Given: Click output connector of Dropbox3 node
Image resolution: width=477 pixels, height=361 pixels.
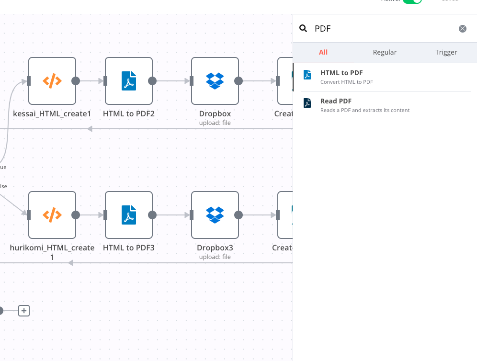Looking at the screenshot, I should pos(238,215).
